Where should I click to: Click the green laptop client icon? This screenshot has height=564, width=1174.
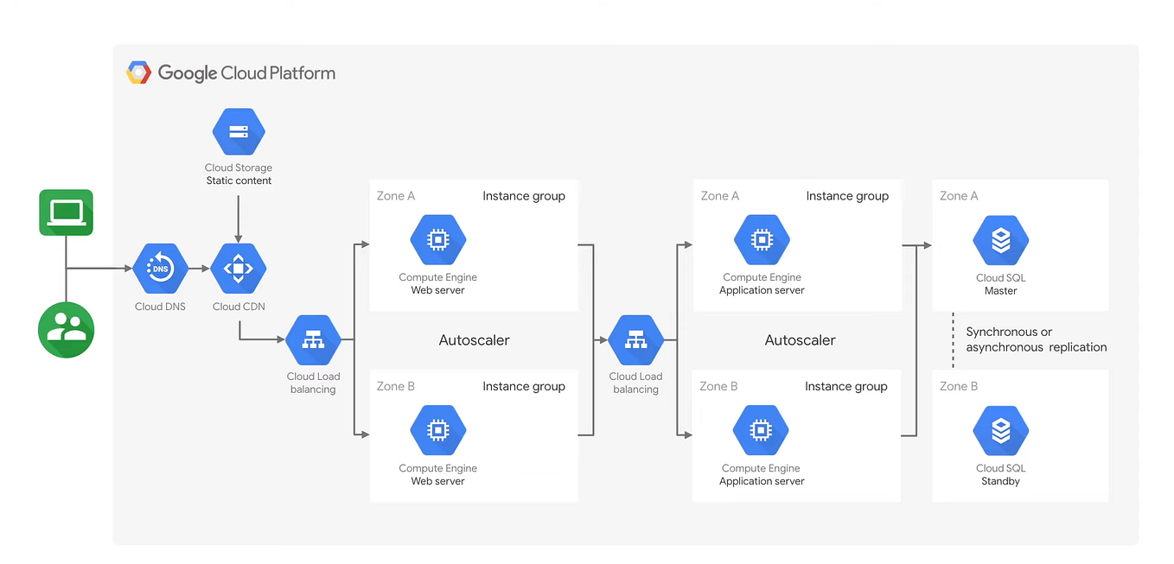point(66,212)
